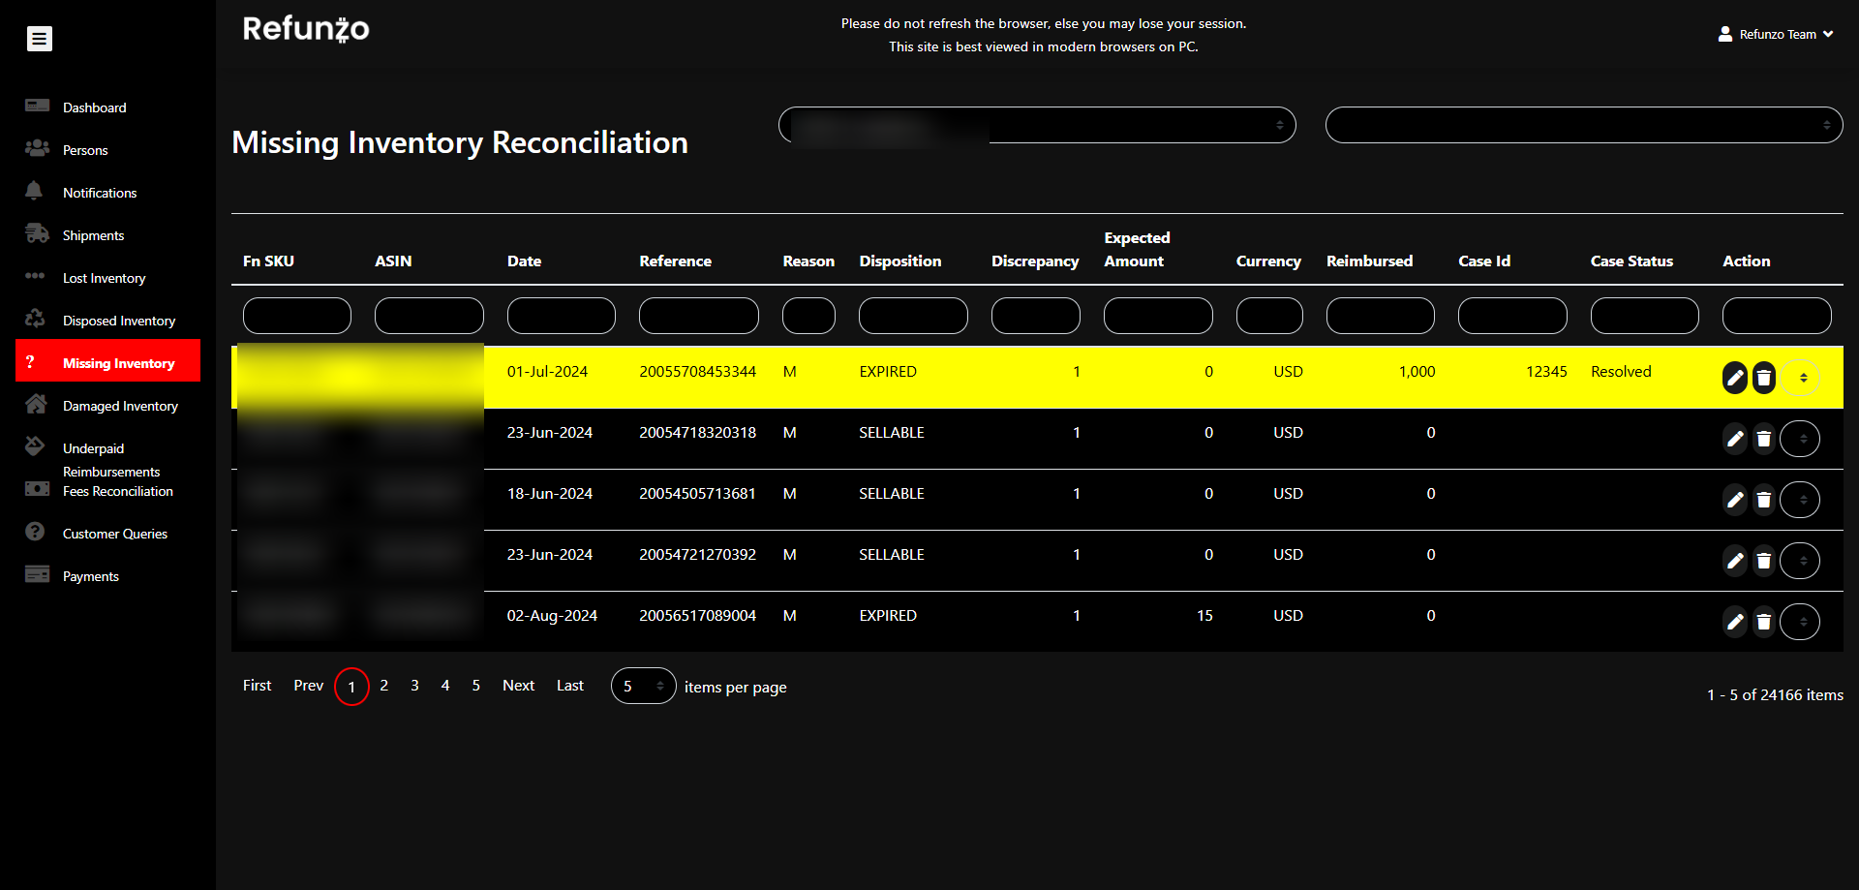1859x890 pixels.
Task: Focus the Fn SKU filter field
Action: (297, 316)
